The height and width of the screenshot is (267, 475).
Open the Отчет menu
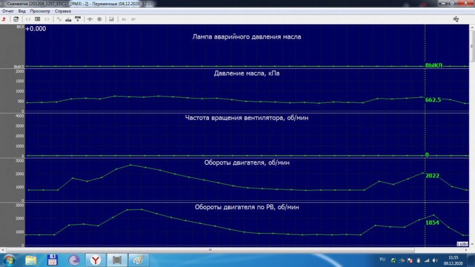click(8, 11)
